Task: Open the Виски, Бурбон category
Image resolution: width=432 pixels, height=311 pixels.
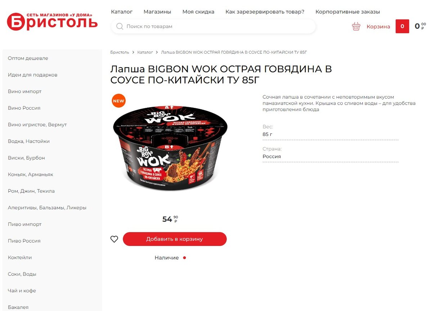Action: (x=26, y=158)
